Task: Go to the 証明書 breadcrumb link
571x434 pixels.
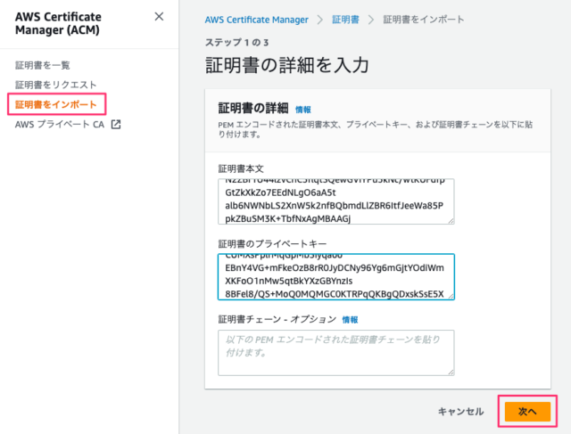Action: pos(345,20)
